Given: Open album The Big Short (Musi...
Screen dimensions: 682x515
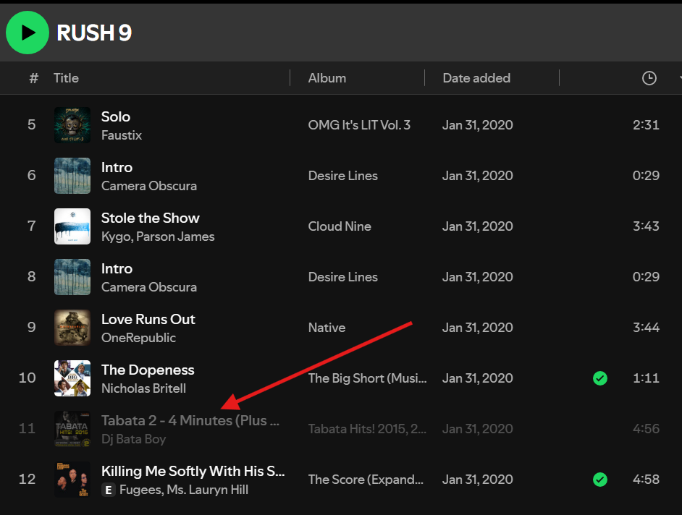Looking at the screenshot, I should [x=368, y=378].
